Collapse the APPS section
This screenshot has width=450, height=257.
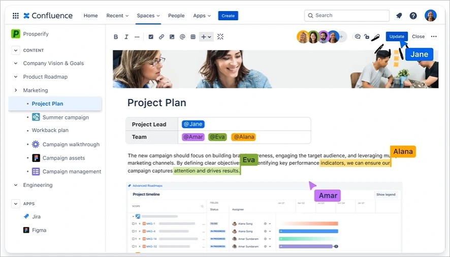[x=16, y=204]
